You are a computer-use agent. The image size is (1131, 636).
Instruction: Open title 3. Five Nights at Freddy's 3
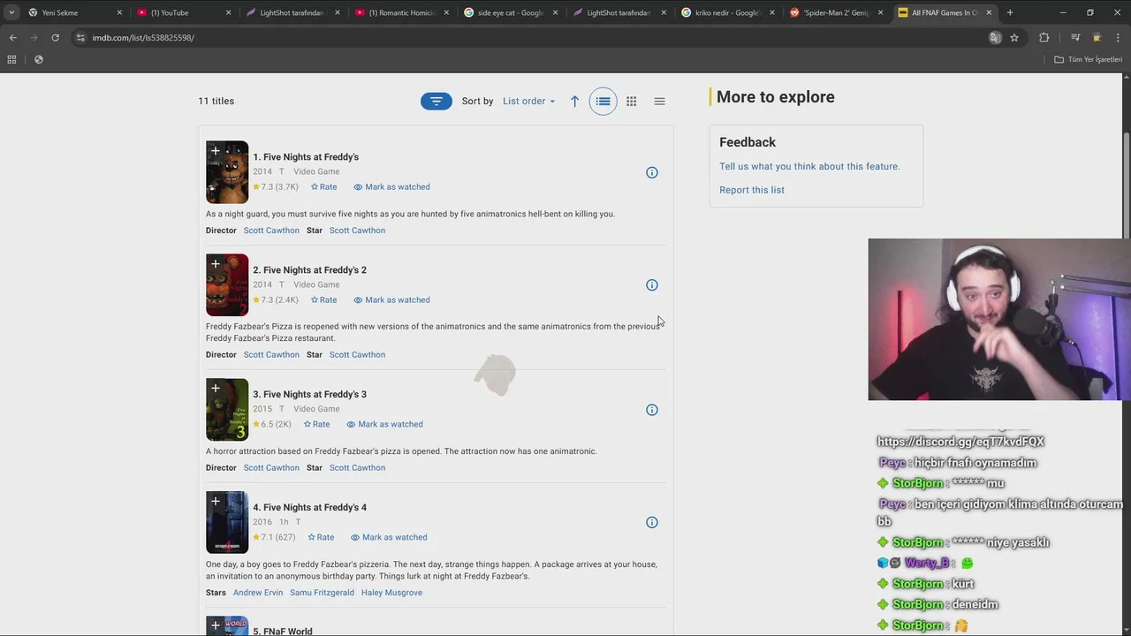tap(309, 394)
